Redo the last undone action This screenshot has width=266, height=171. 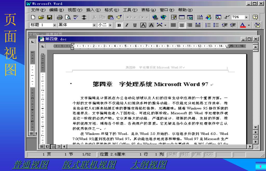(x=141, y=17)
